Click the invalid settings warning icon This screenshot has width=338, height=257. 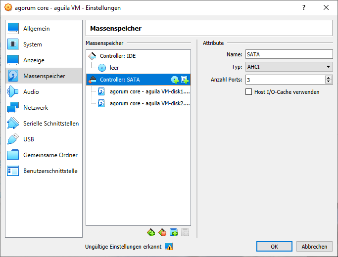pyautogui.click(x=169, y=247)
